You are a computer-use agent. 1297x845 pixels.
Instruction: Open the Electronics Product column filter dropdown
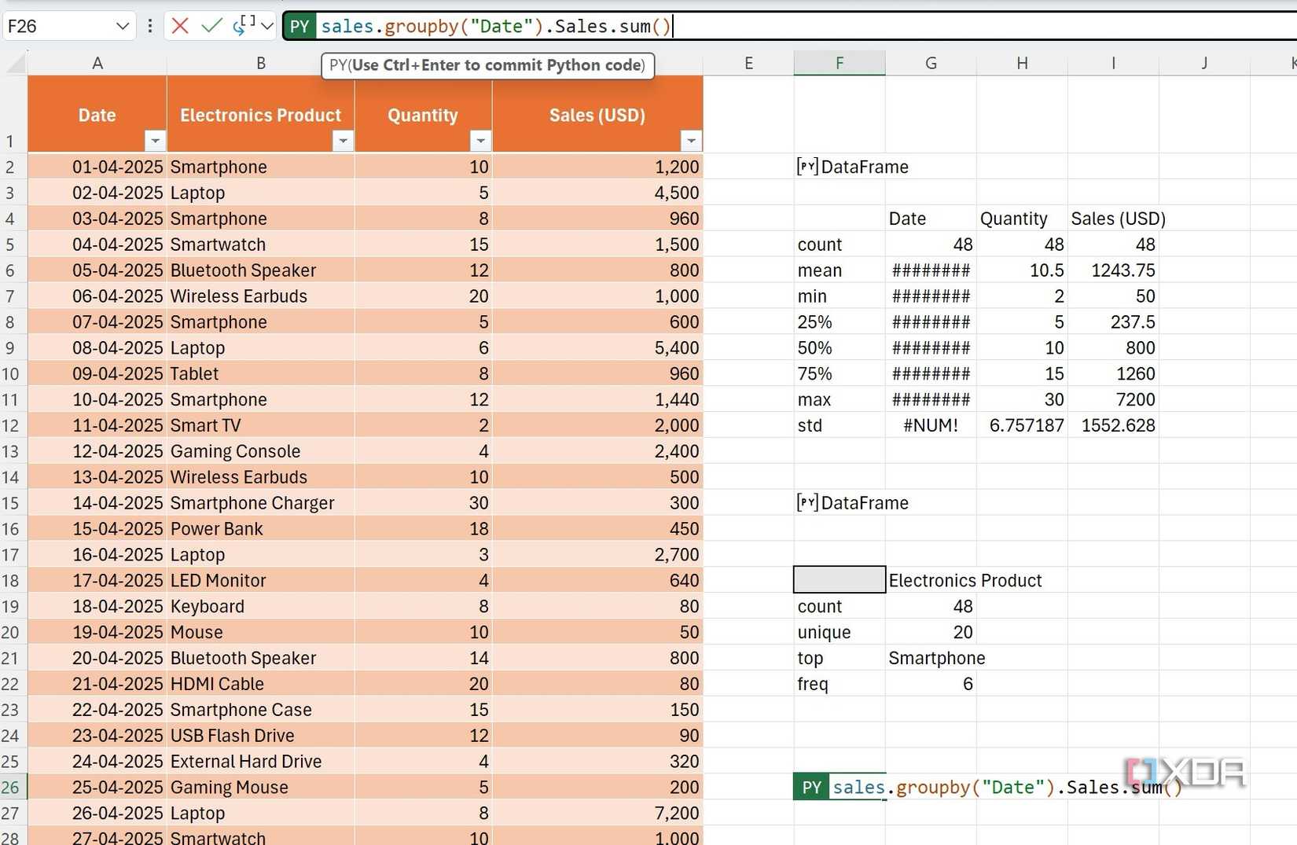click(x=343, y=141)
